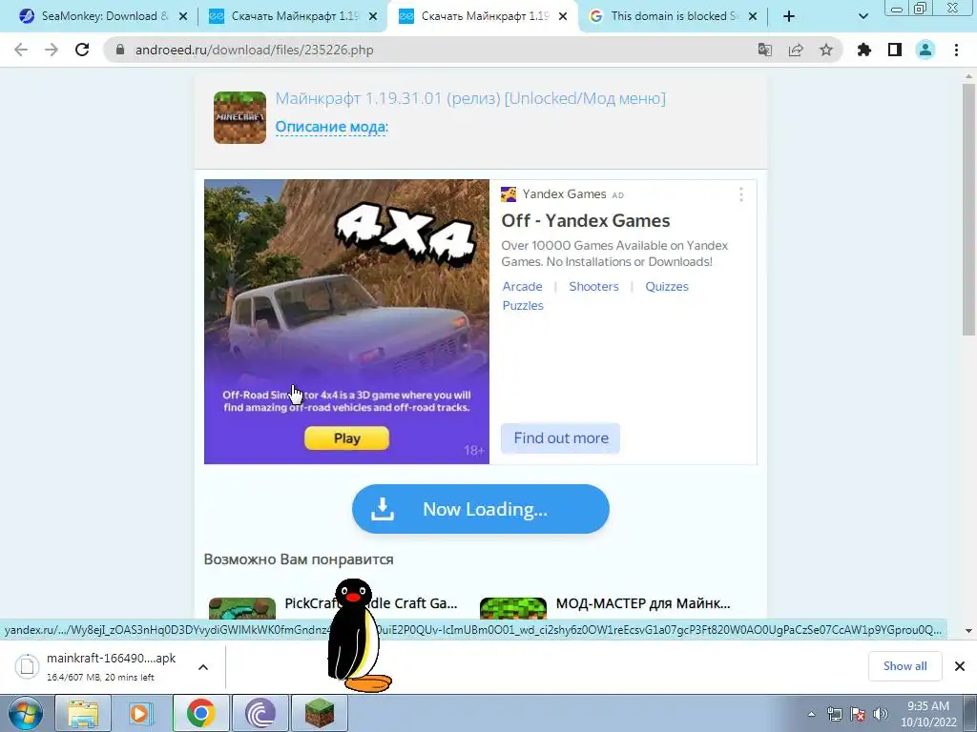Screen dimensions: 977x732
Task: Click the Chrome taskbar icon
Action: (x=200, y=713)
